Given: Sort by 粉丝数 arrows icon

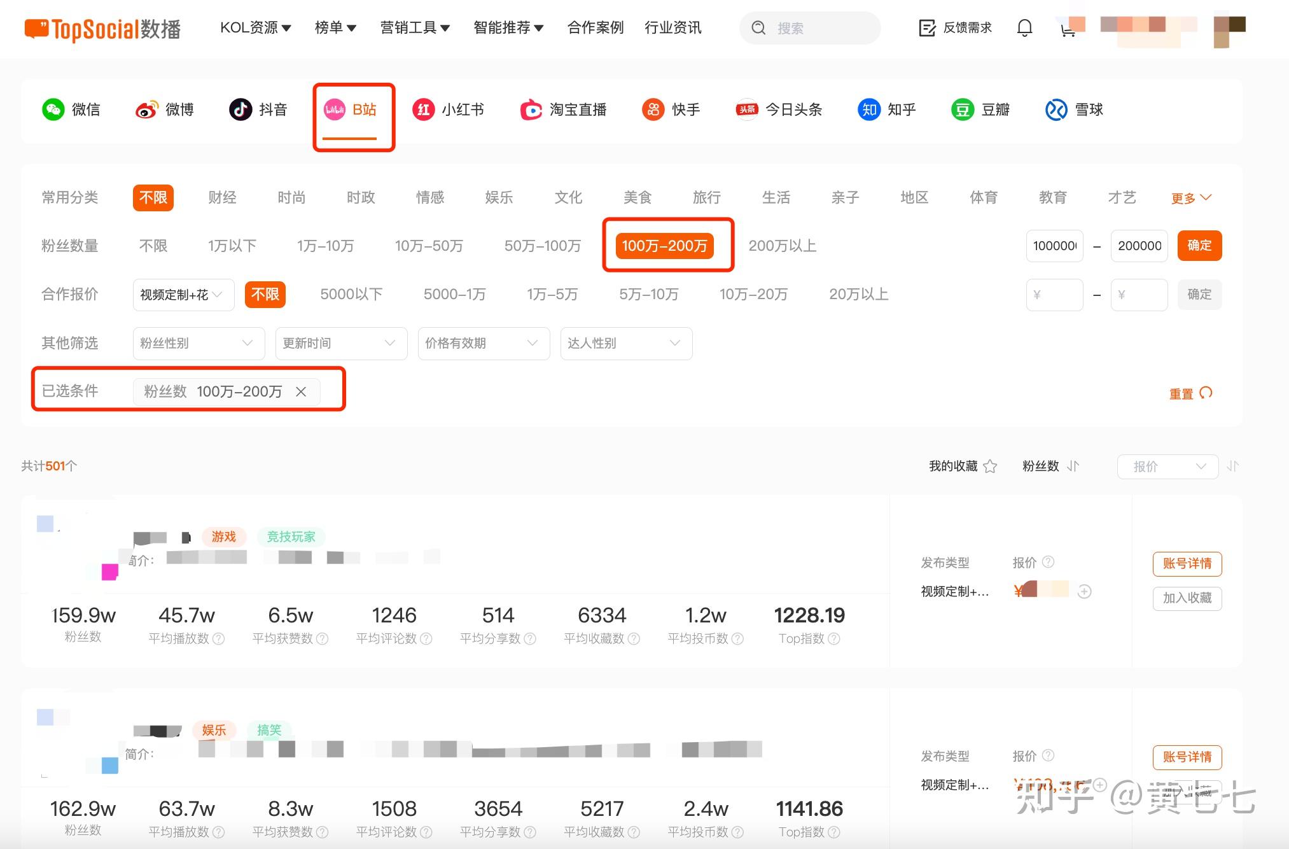Looking at the screenshot, I should (1073, 467).
